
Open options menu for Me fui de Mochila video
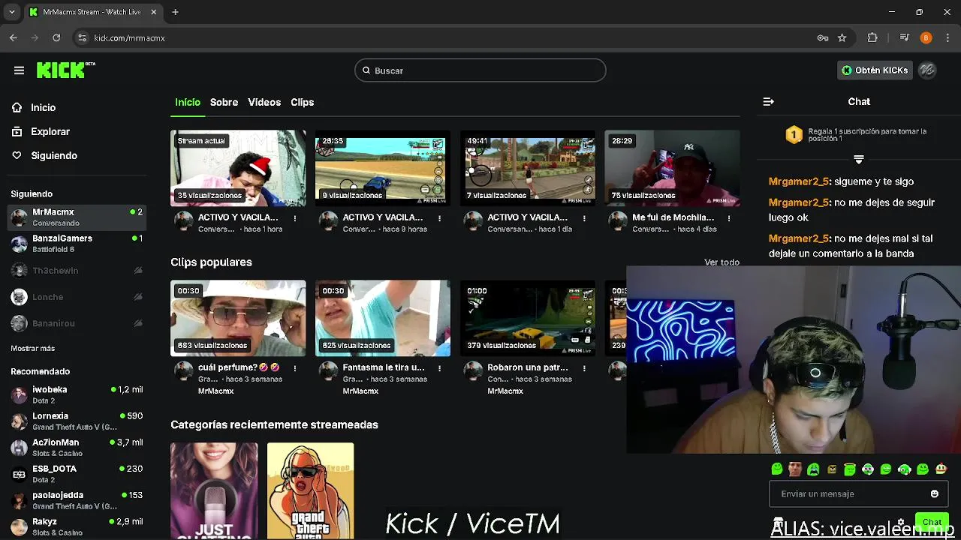pos(729,218)
